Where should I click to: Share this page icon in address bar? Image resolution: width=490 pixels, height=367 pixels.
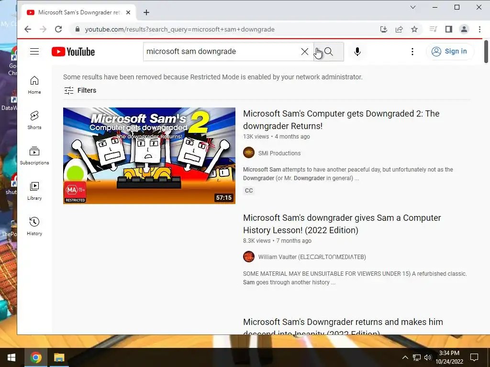pos(399,29)
